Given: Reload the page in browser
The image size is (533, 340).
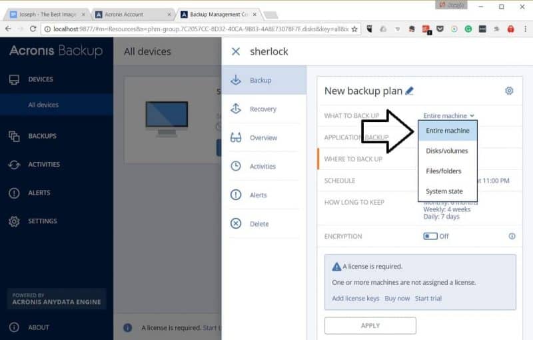Looking at the screenshot, I should tap(33, 29).
